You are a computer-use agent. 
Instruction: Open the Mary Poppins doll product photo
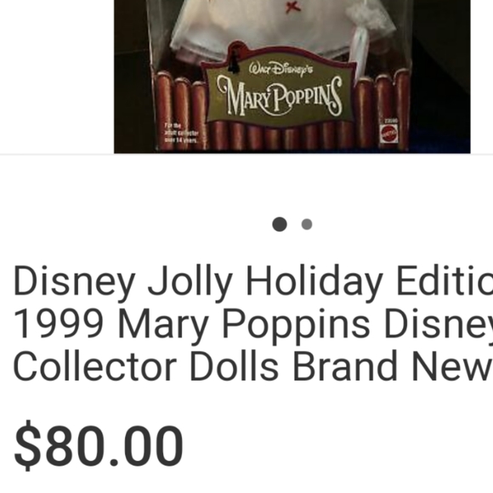[x=292, y=76]
